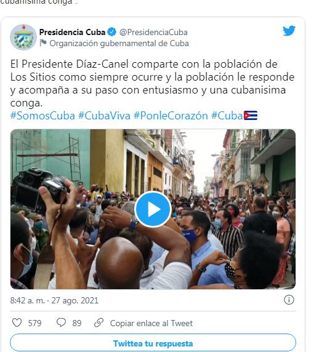Screen dimensions: 330x352
Task: Click the chain link copy icon
Action: (99, 323)
